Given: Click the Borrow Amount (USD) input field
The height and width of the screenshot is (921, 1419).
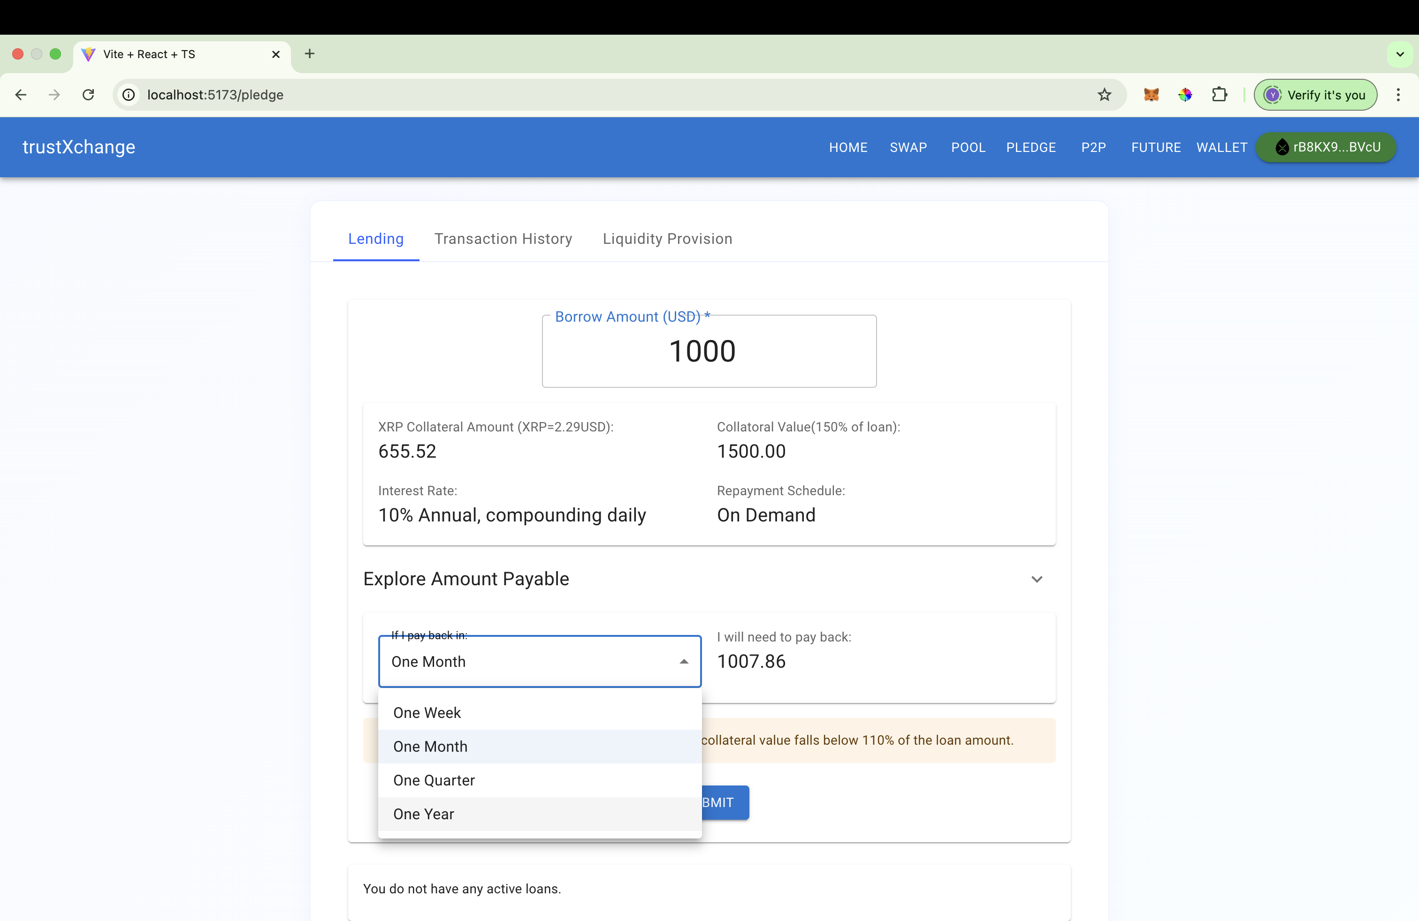Looking at the screenshot, I should pyautogui.click(x=708, y=352).
